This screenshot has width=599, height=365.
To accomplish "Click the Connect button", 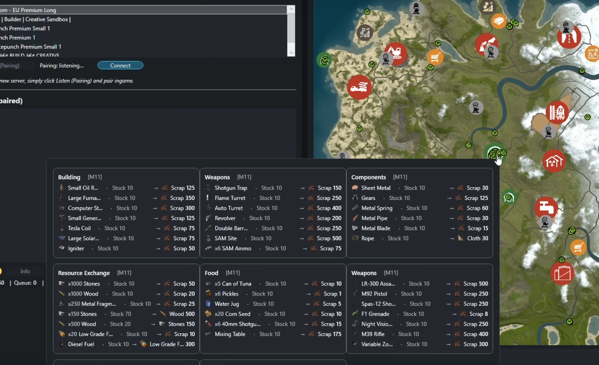I will pos(120,65).
